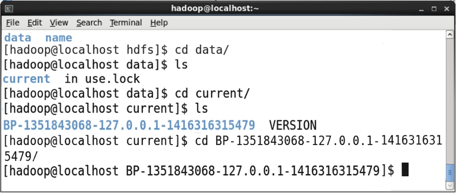The width and height of the screenshot is (456, 193).
Task: Click the blinking cursor block at prompt
Action: pyautogui.click(x=405, y=169)
